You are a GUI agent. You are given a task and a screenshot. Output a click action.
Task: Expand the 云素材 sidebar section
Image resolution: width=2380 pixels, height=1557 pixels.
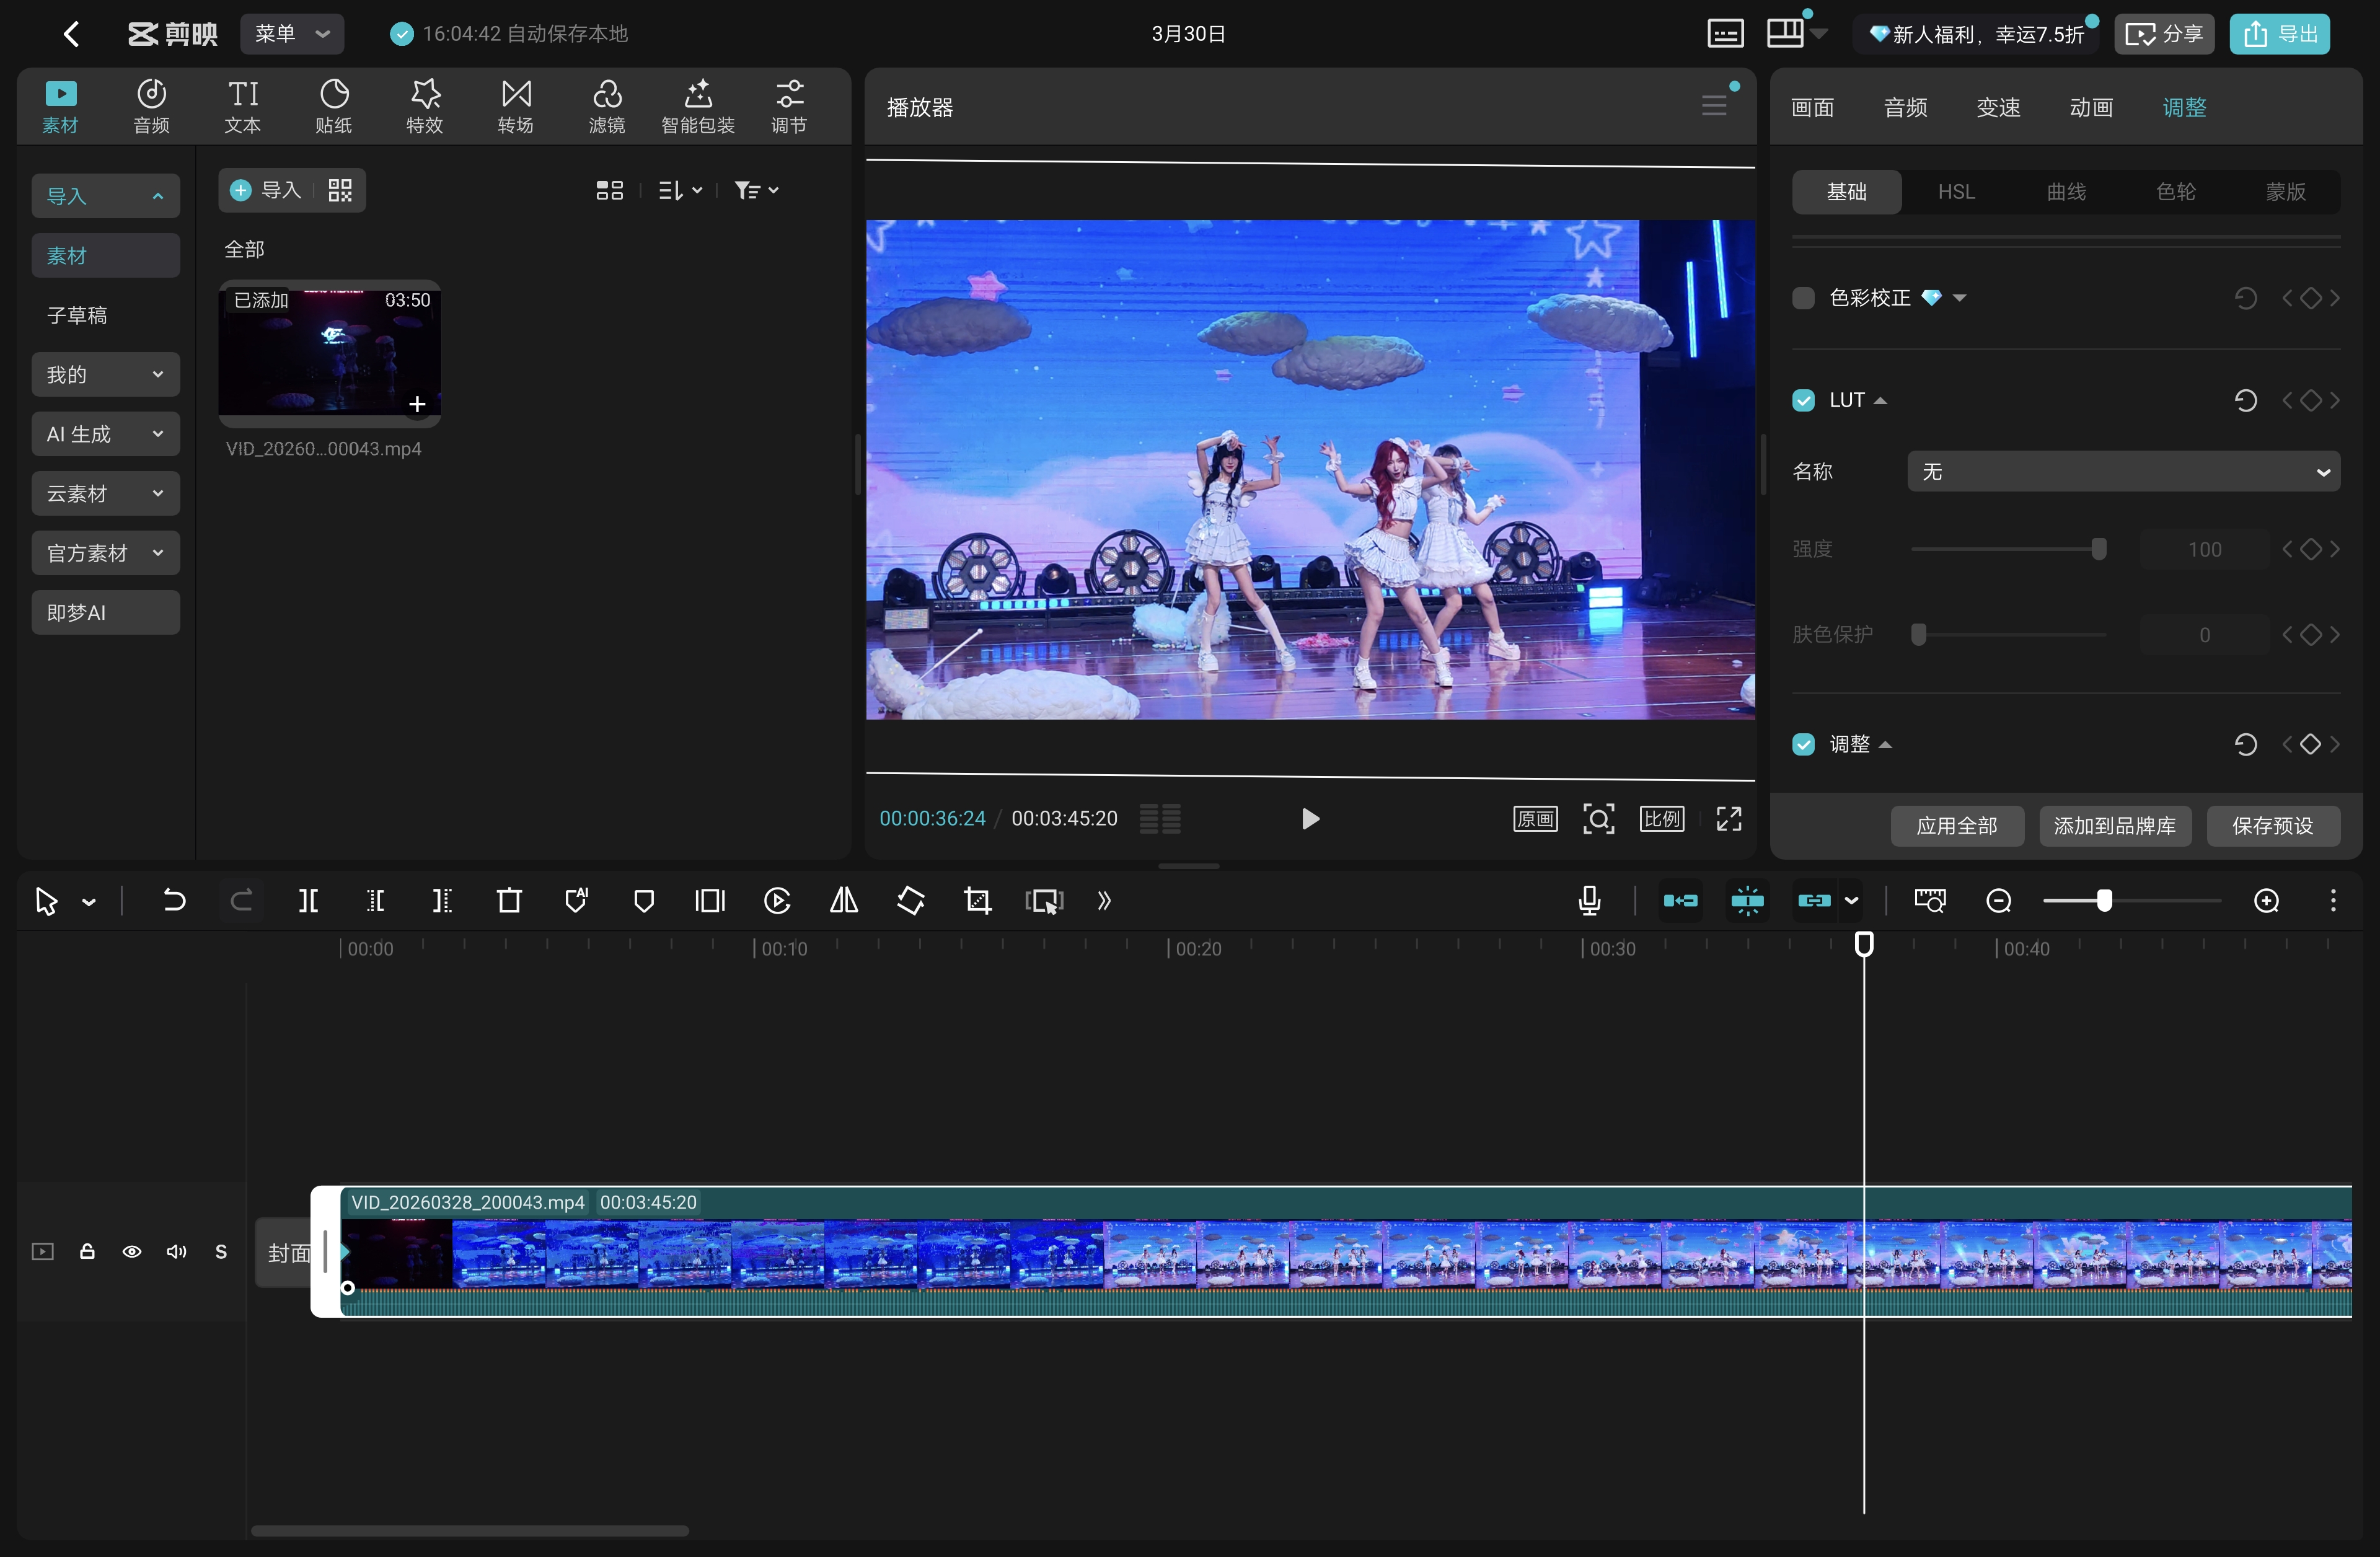click(105, 493)
